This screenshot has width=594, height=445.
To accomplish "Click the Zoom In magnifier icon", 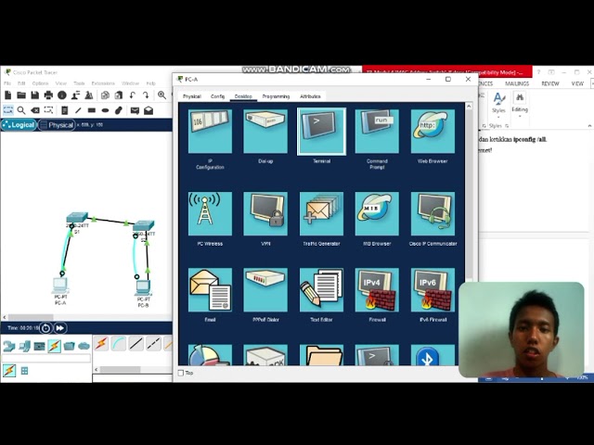I will click(x=161, y=95).
